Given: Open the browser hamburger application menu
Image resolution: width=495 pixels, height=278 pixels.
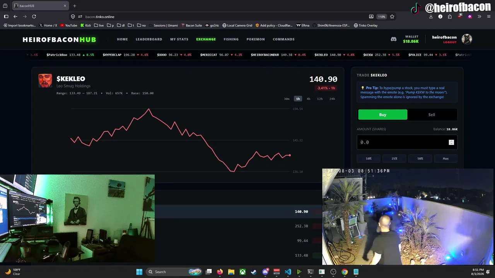Looking at the screenshot, I should click(x=489, y=17).
